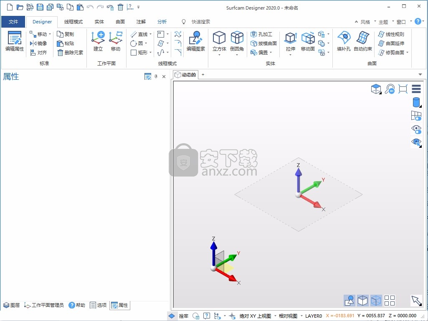428x321 pixels.
Task: Open the 相对视图 dropdown in status bar
Action: tap(301, 316)
